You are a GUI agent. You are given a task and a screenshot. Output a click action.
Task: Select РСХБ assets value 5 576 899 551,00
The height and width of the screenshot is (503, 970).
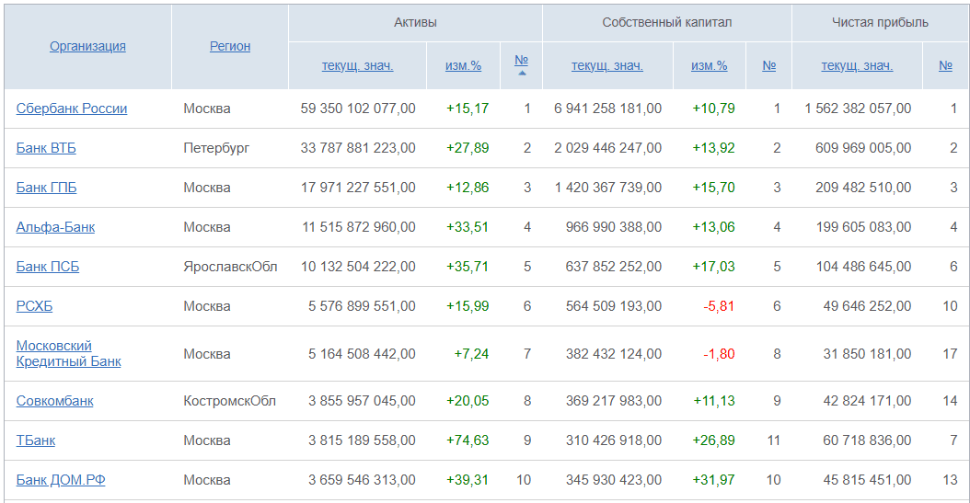[362, 306]
